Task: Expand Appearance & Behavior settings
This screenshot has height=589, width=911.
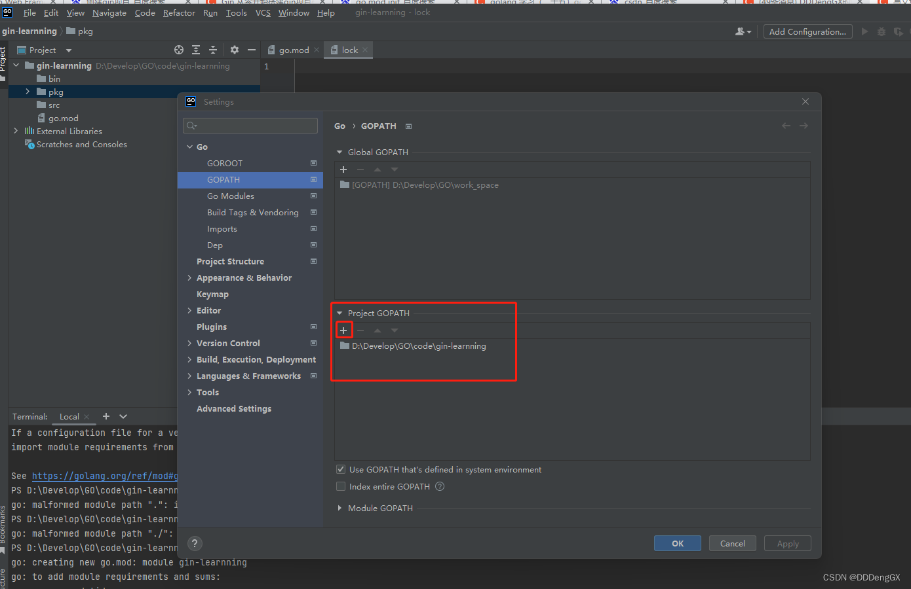Action: point(189,278)
